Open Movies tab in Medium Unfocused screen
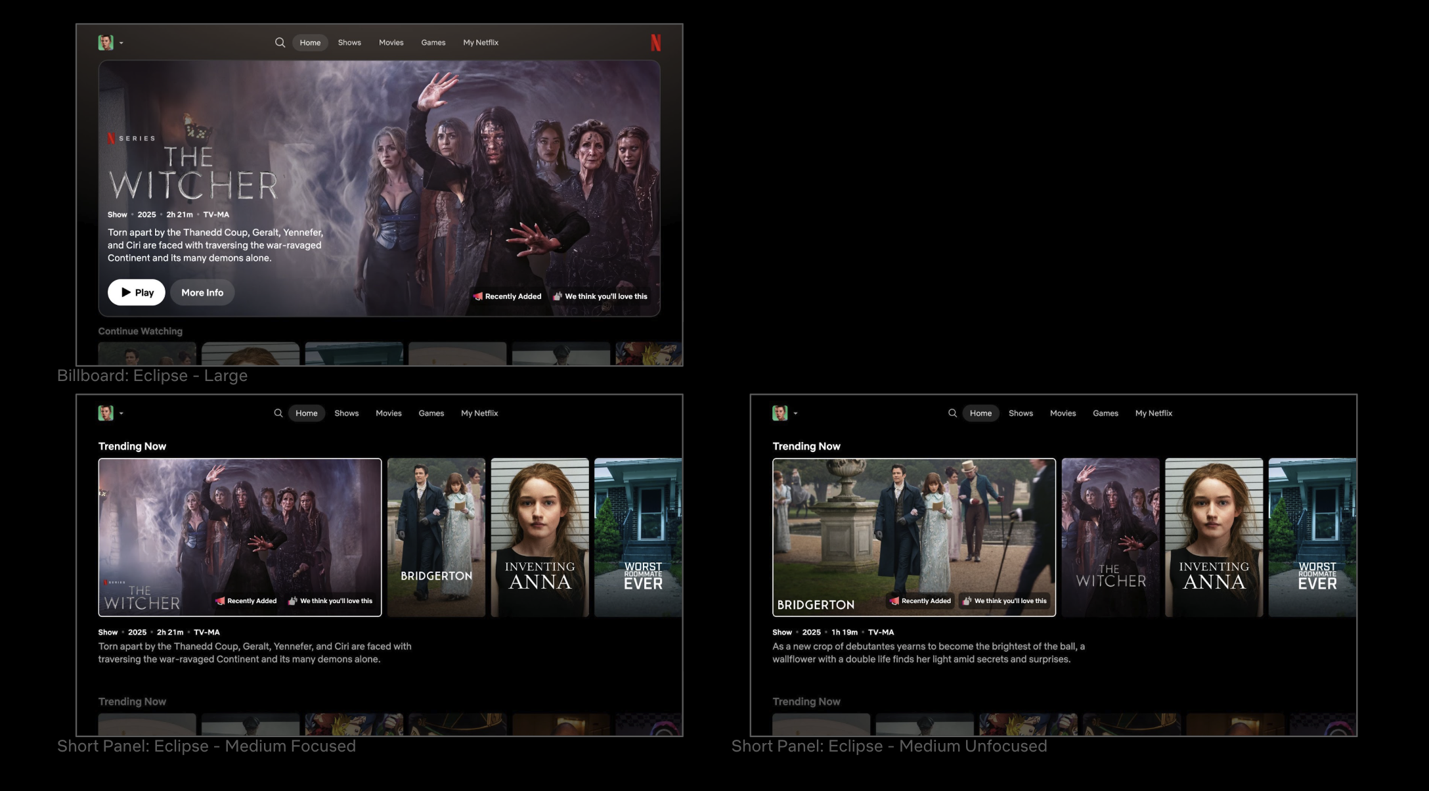 (x=1063, y=413)
